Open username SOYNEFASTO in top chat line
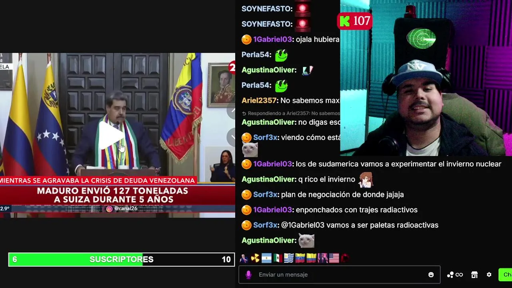Image resolution: width=512 pixels, height=288 pixels. point(267,8)
